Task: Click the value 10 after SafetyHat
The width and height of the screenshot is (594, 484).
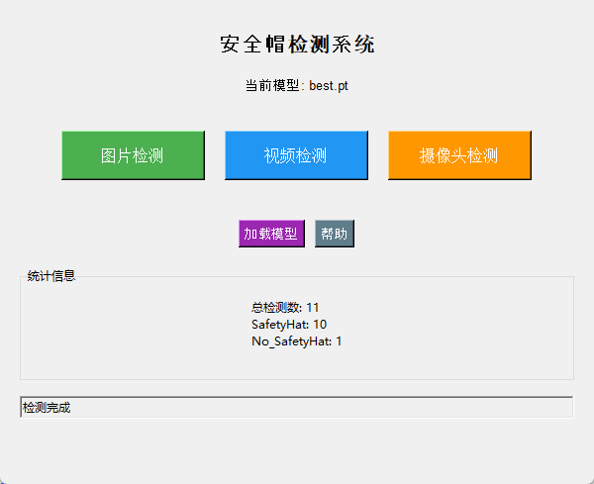Action: 321,325
